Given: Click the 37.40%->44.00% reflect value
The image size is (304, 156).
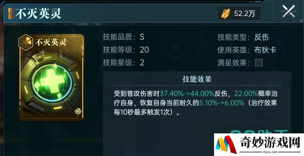Looking at the screenshot, I should point(187,94).
